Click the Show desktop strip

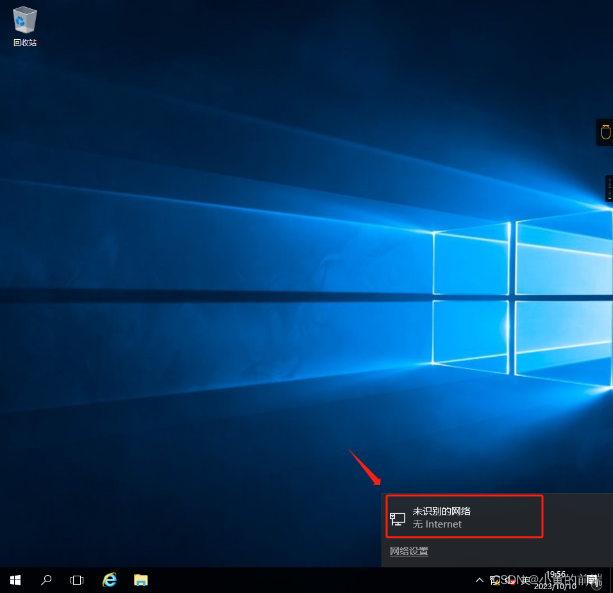611,580
